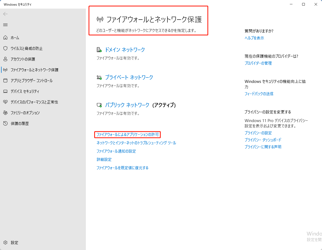The image size is (322, 250).
Task: Open ヘルプを表示 link
Action: tap(254, 38)
